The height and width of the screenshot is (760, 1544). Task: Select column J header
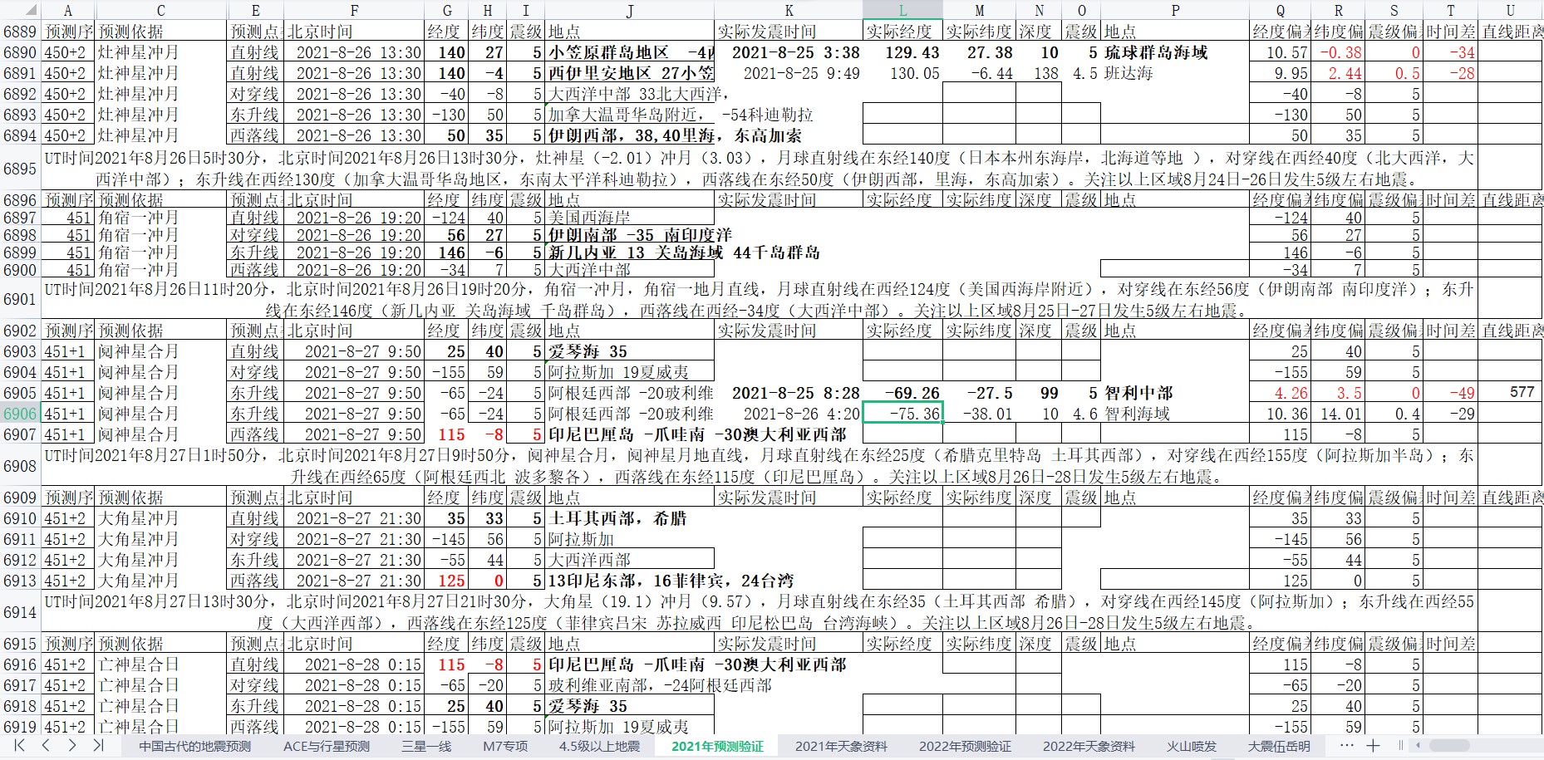pyautogui.click(x=629, y=11)
